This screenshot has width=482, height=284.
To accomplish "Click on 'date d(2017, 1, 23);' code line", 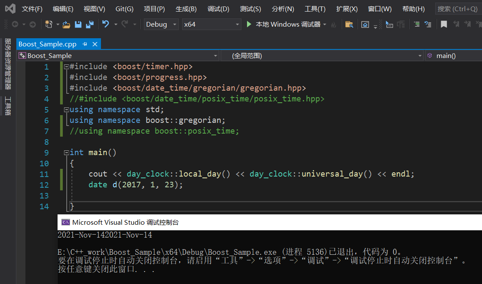I will (136, 185).
